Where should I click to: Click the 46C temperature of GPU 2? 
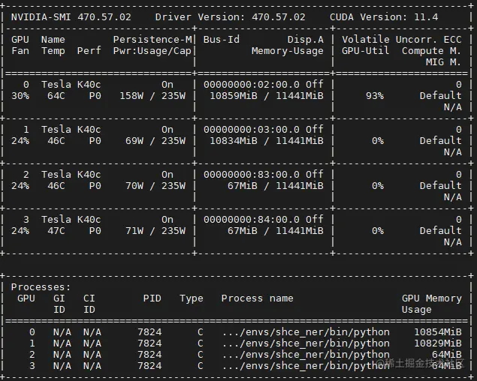pos(56,186)
